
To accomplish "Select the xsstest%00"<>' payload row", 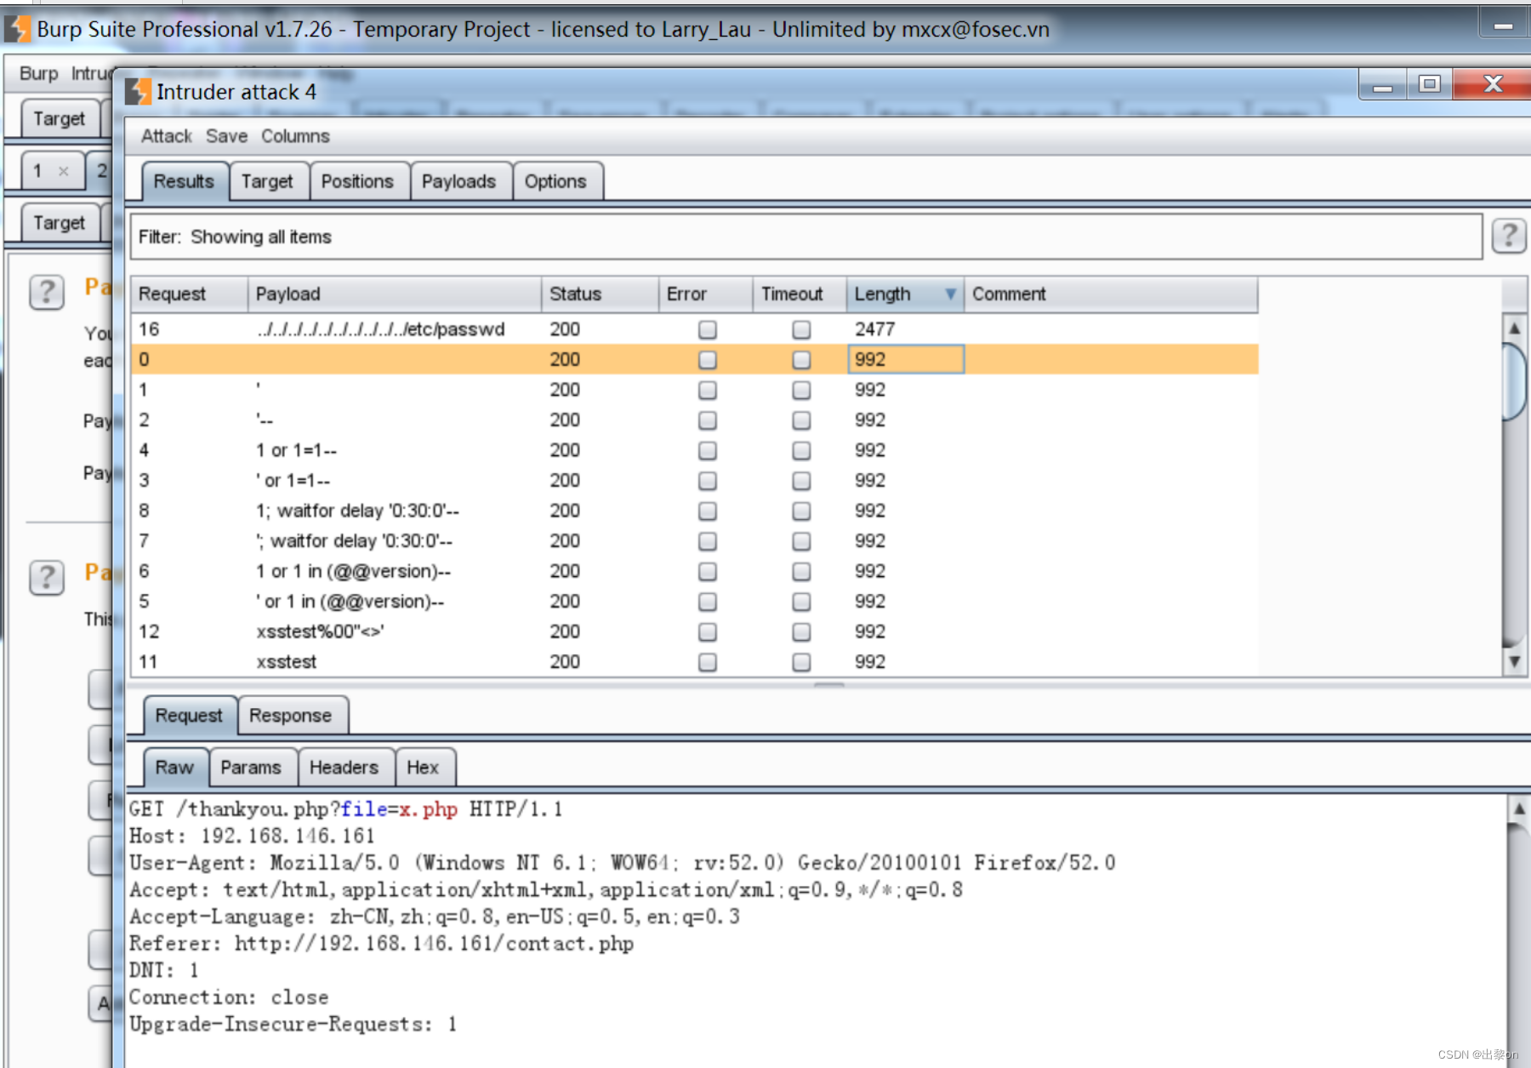I will pyautogui.click(x=695, y=631).
